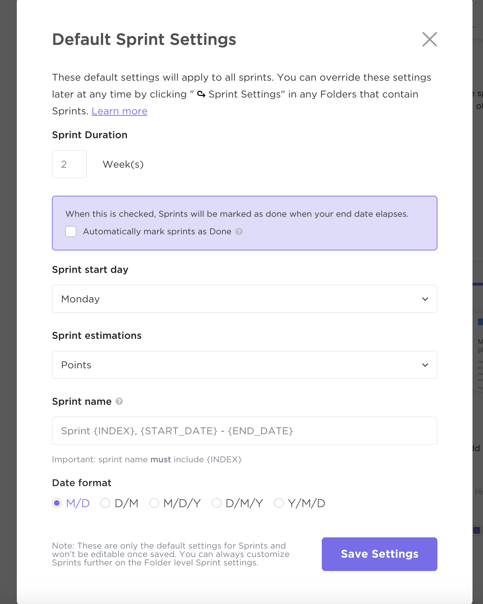483x604 pixels.
Task: Select the M/D date format
Action: pos(57,503)
